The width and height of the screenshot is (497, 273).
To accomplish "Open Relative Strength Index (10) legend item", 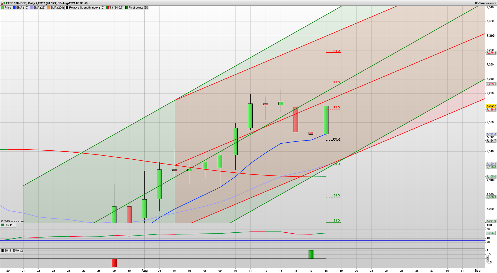I will tap(85, 8).
